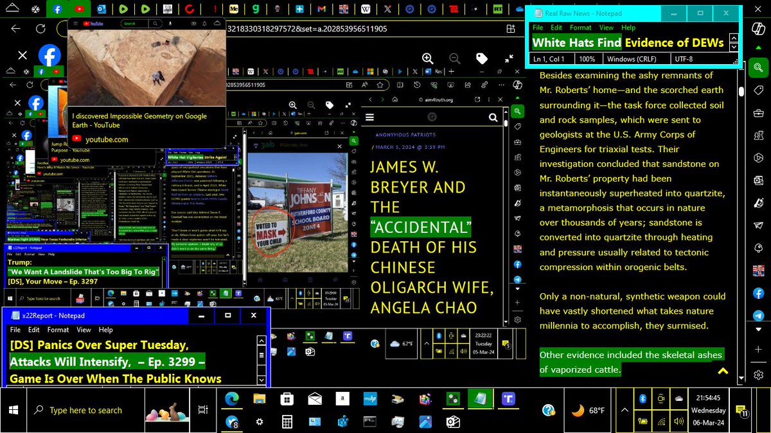Open Microsoft Edge from taskbar
This screenshot has width=771, height=433.
[x=231, y=399]
